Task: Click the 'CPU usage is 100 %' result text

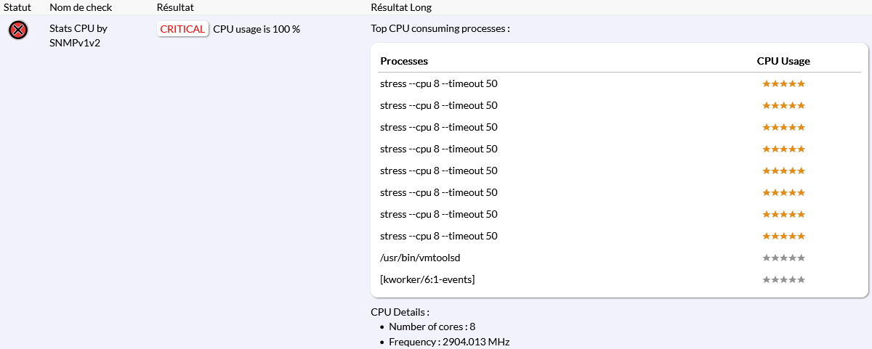Action: (x=257, y=29)
